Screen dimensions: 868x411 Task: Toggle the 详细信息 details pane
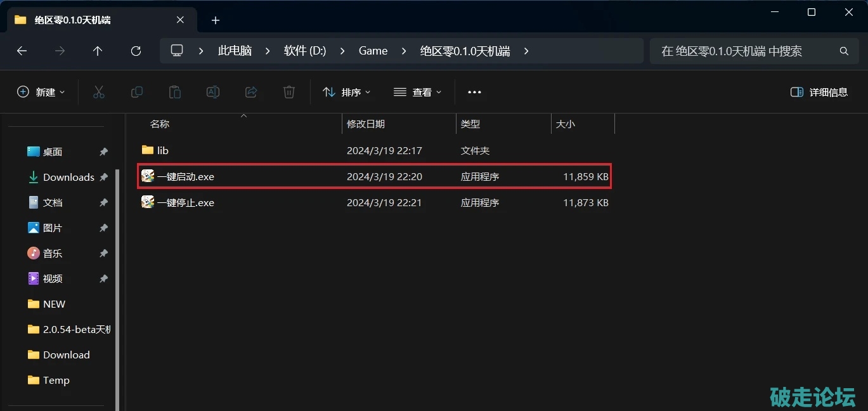click(819, 92)
